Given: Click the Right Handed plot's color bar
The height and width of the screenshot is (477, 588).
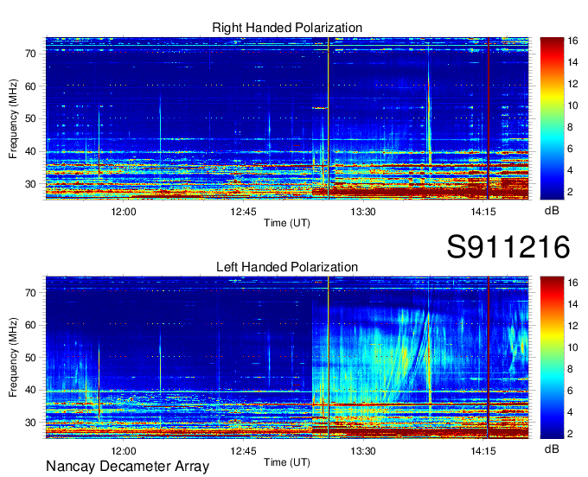Looking at the screenshot, I should click(x=552, y=118).
